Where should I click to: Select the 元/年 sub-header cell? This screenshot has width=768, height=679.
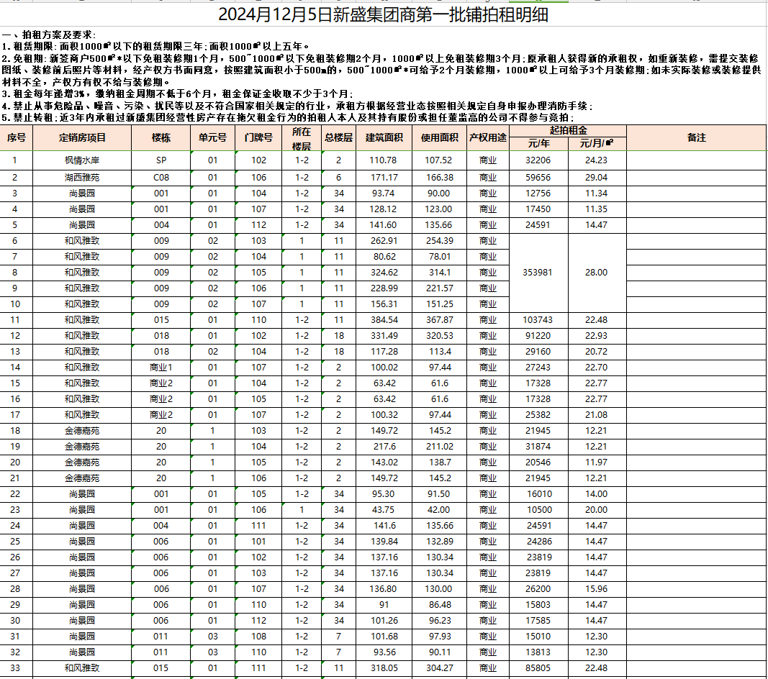tap(538, 144)
